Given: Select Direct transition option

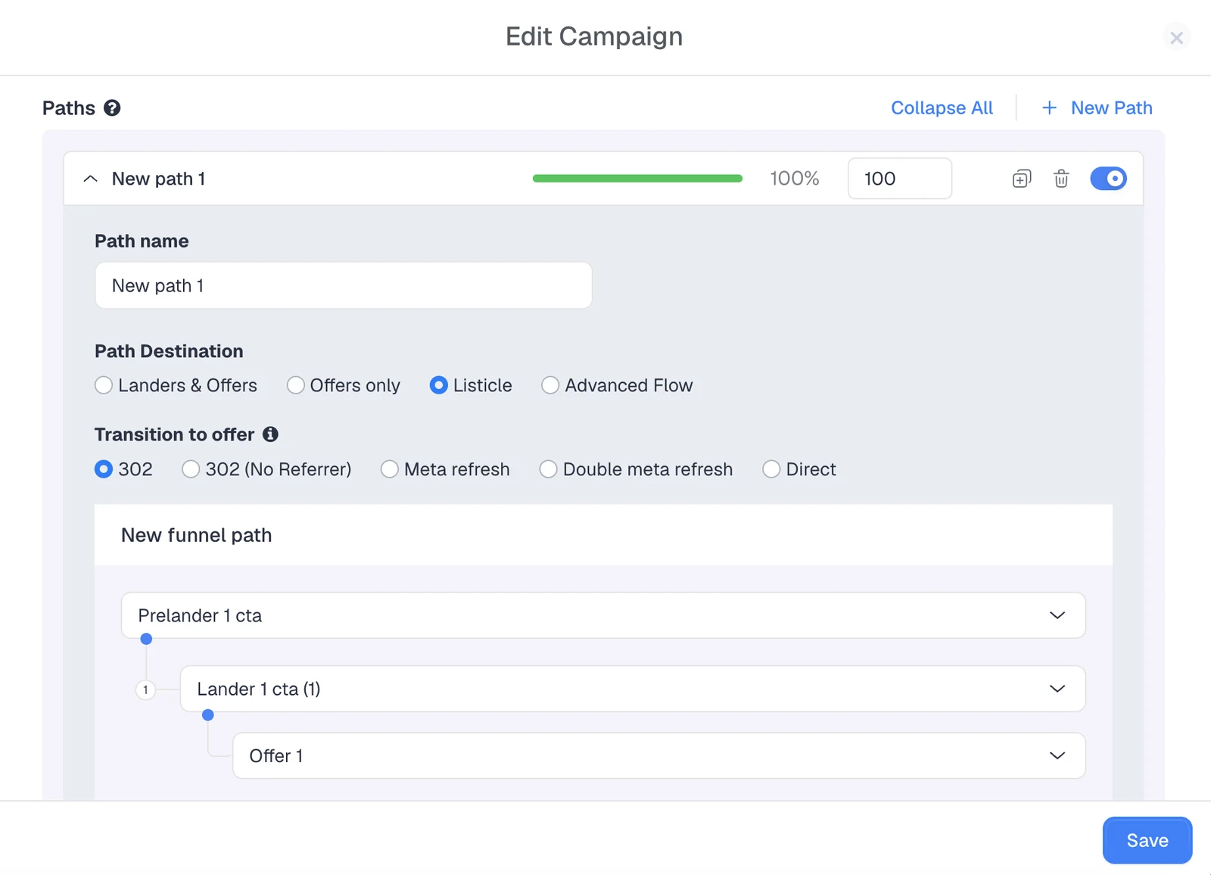Looking at the screenshot, I should point(771,469).
